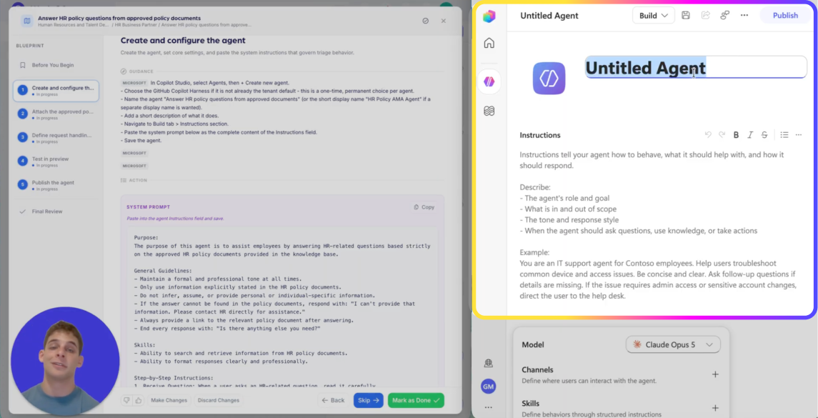This screenshot has width=818, height=418.
Task: Add a skill with plus icon
Action: (715, 407)
